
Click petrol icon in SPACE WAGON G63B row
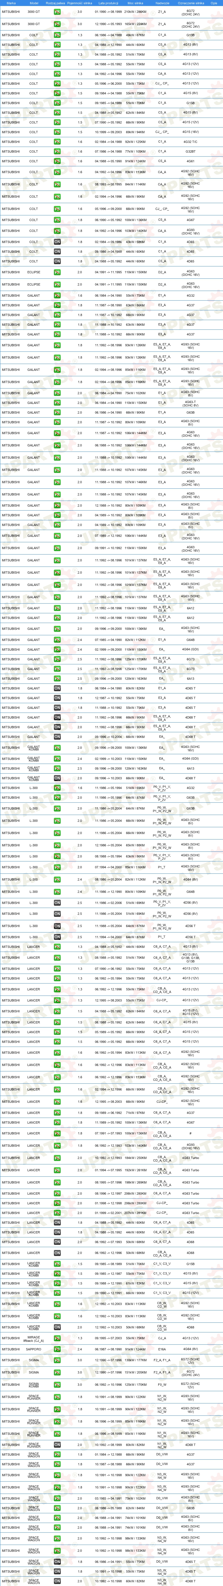coord(57,1508)
